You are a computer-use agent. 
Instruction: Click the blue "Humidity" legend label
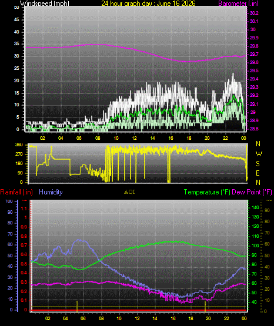pos(51,192)
